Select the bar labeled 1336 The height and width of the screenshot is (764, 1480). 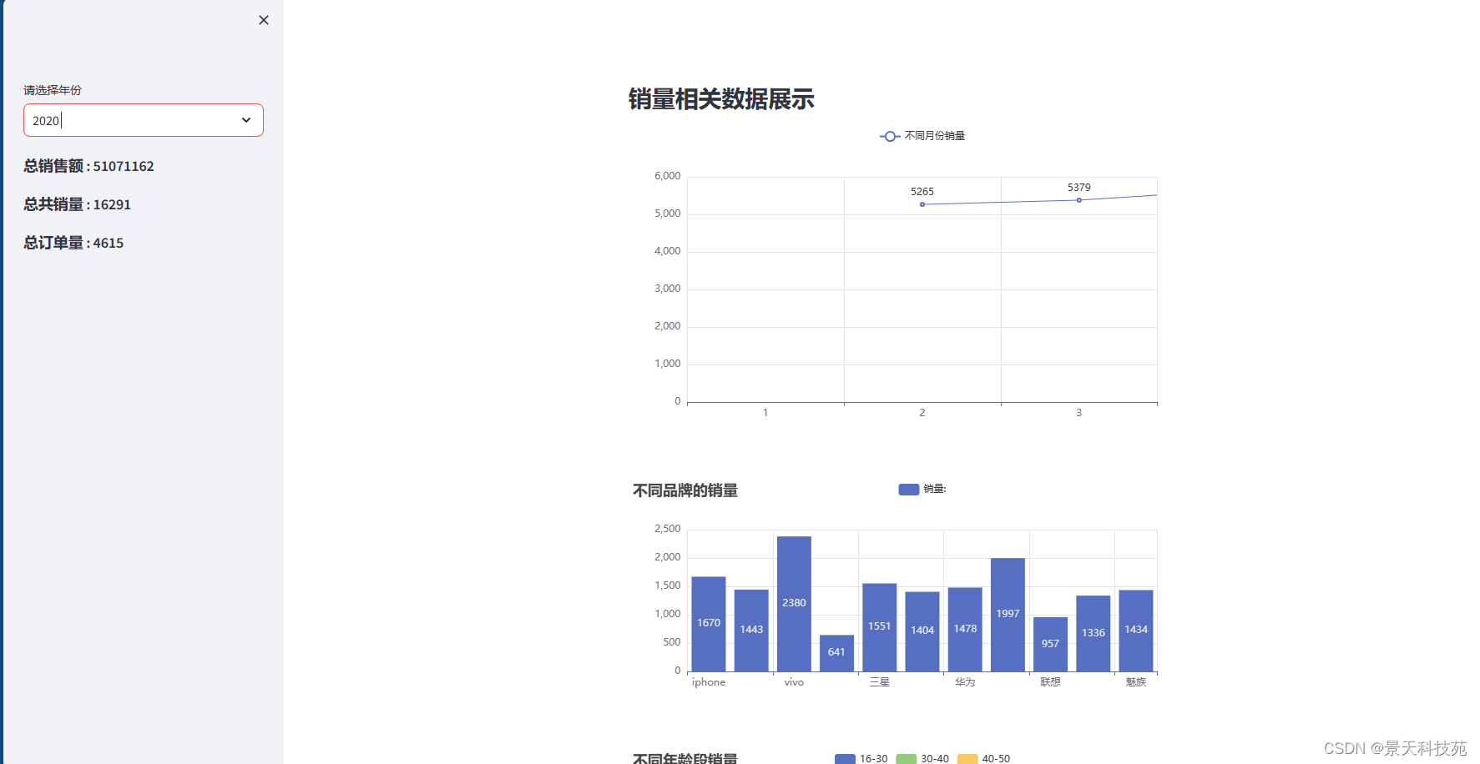pyautogui.click(x=1094, y=633)
